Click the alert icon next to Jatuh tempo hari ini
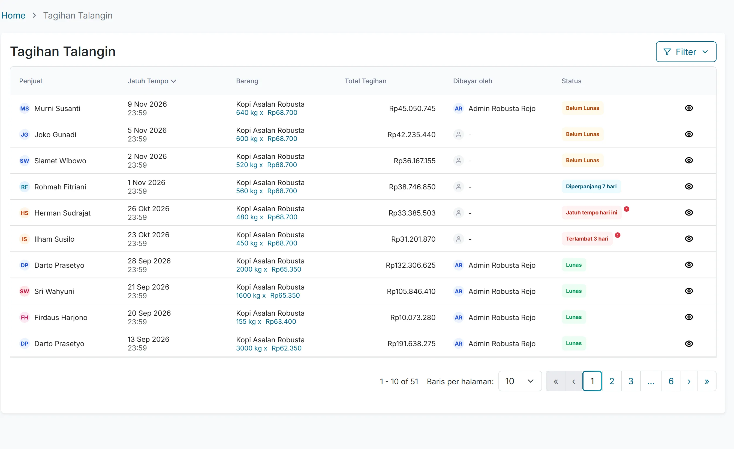The width and height of the screenshot is (734, 449). click(x=627, y=209)
